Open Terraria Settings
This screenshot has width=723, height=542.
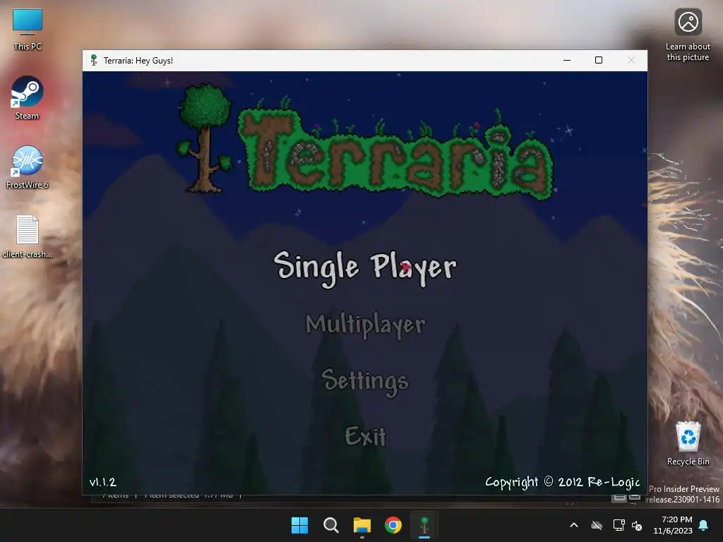365,382
